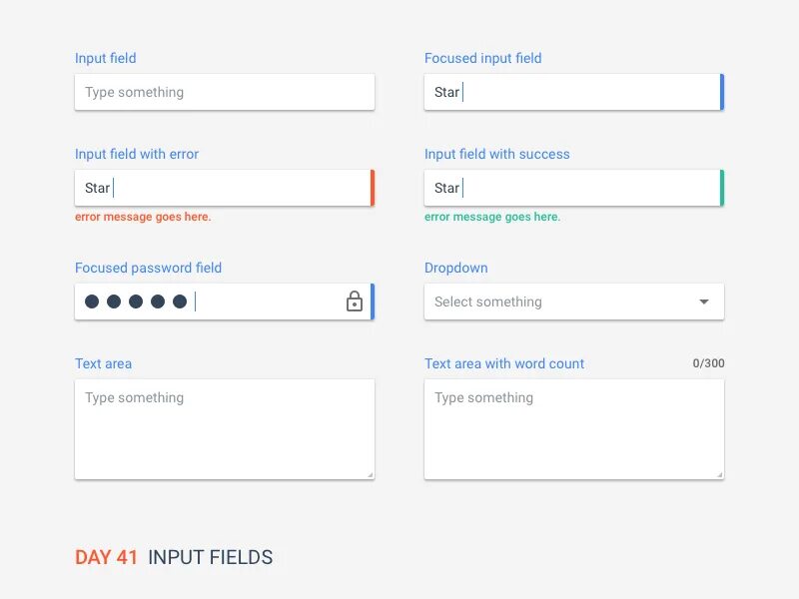Click the empty 'Type something' input field
Viewport: 799px width, 599px height.
coord(224,92)
